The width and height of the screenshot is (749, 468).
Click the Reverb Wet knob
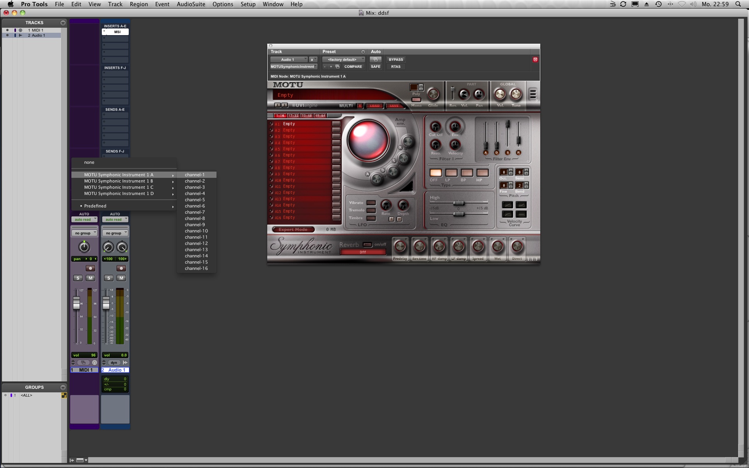pyautogui.click(x=497, y=246)
